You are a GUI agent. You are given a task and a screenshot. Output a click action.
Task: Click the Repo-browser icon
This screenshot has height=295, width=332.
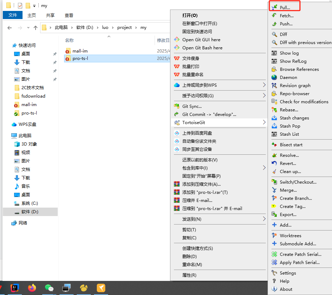click(274, 93)
